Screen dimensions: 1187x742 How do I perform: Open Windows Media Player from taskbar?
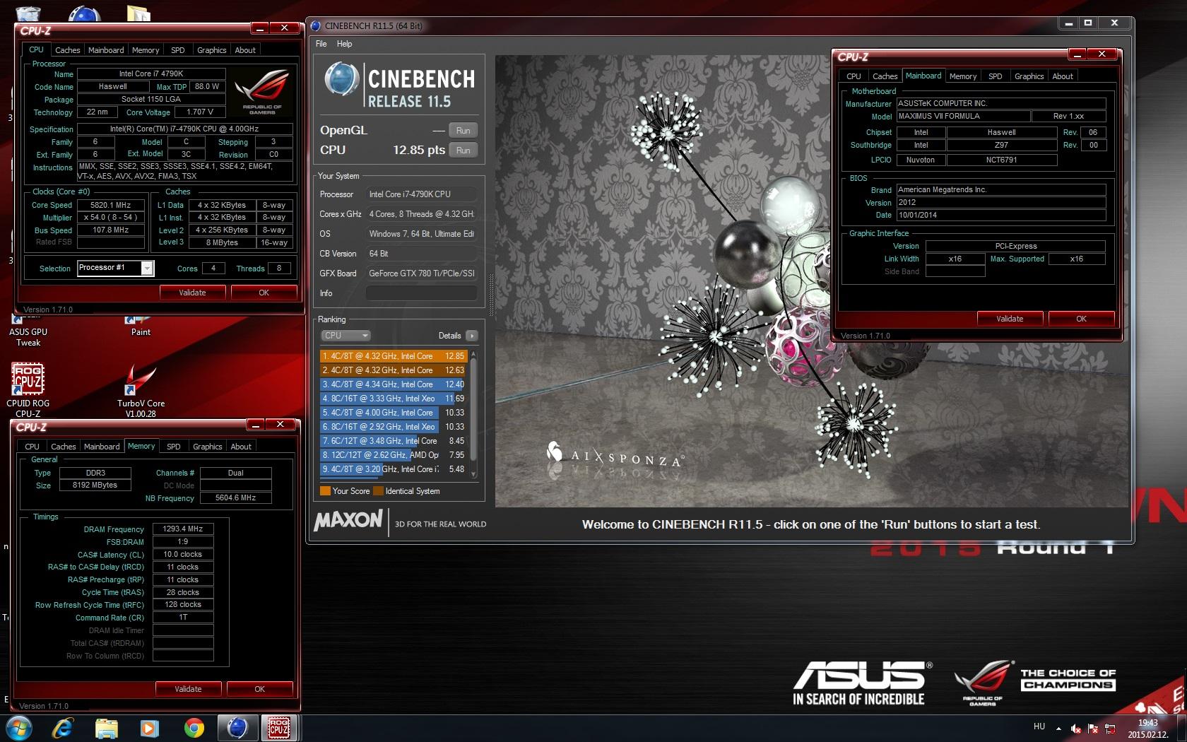point(149,728)
